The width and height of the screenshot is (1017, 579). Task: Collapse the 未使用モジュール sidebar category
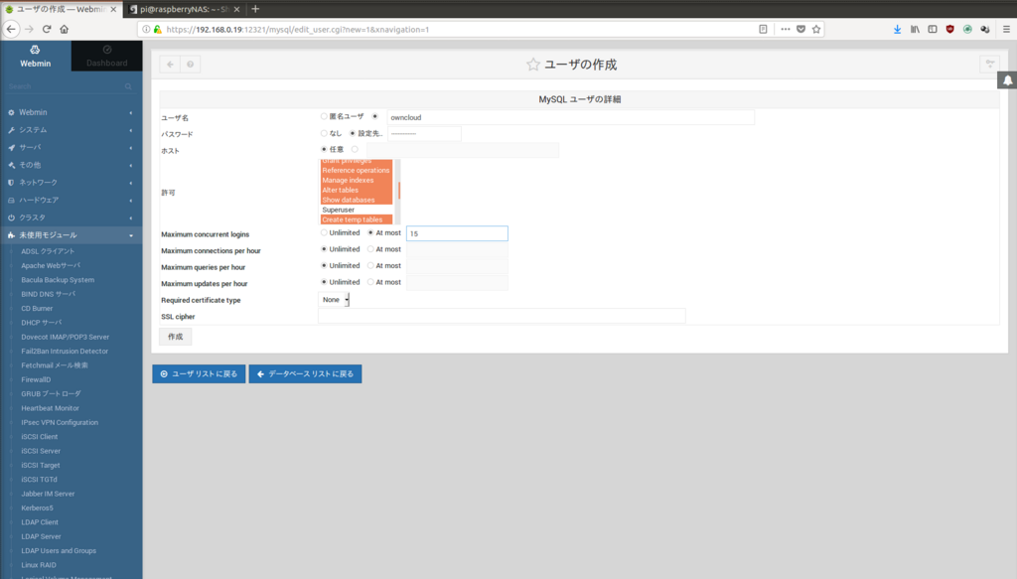pos(72,235)
